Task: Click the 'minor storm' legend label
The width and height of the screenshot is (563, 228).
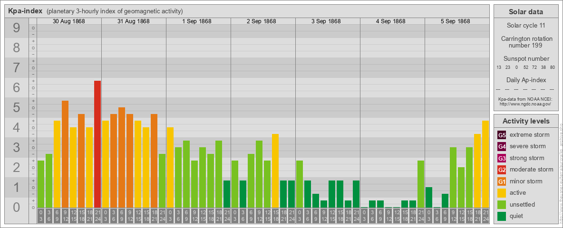Action: pos(526,181)
